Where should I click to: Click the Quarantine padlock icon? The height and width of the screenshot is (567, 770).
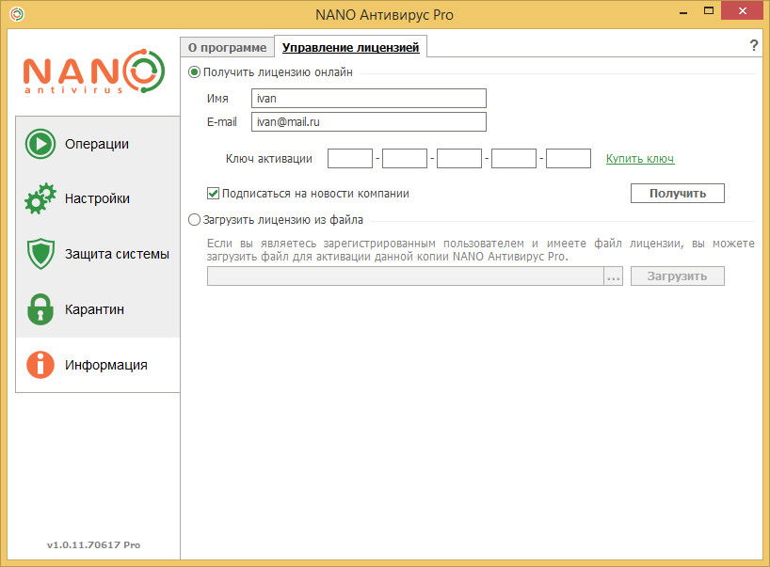[40, 309]
